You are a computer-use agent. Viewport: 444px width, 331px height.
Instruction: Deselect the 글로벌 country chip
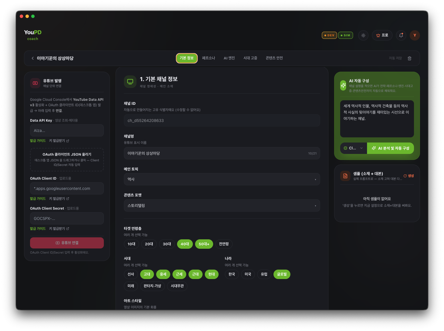282,274
